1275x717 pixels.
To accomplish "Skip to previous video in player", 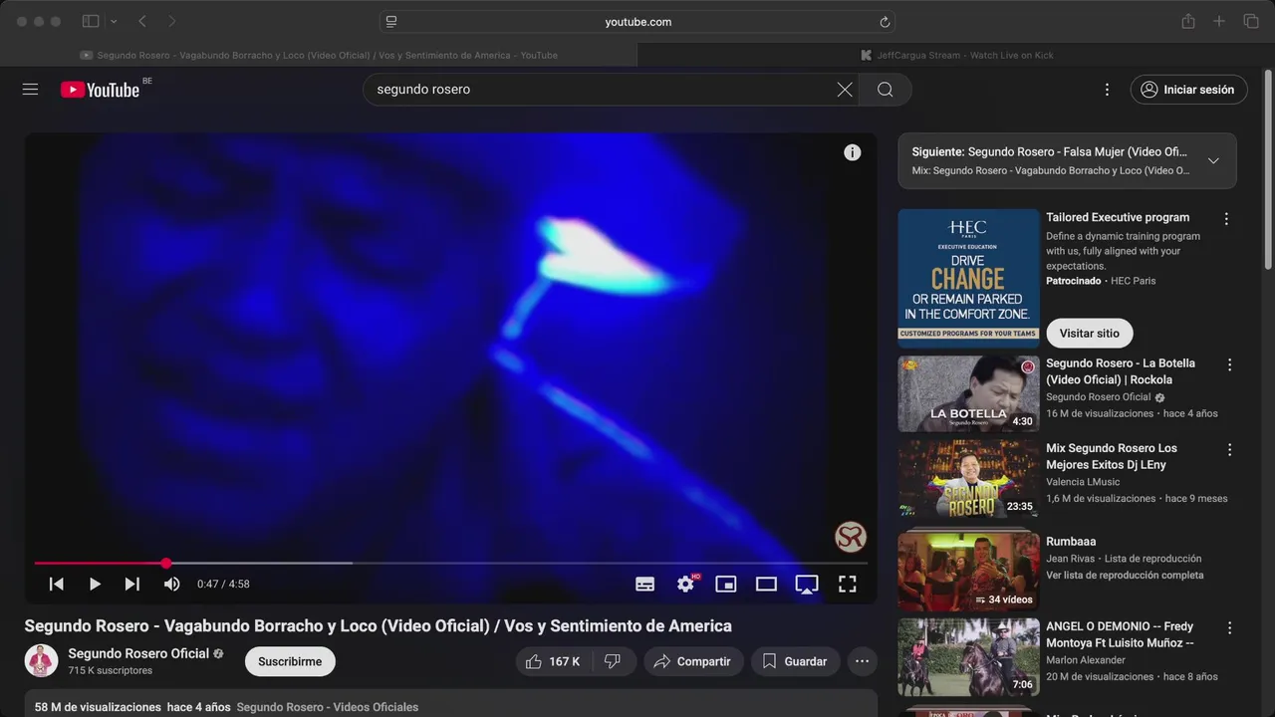I will tap(57, 585).
